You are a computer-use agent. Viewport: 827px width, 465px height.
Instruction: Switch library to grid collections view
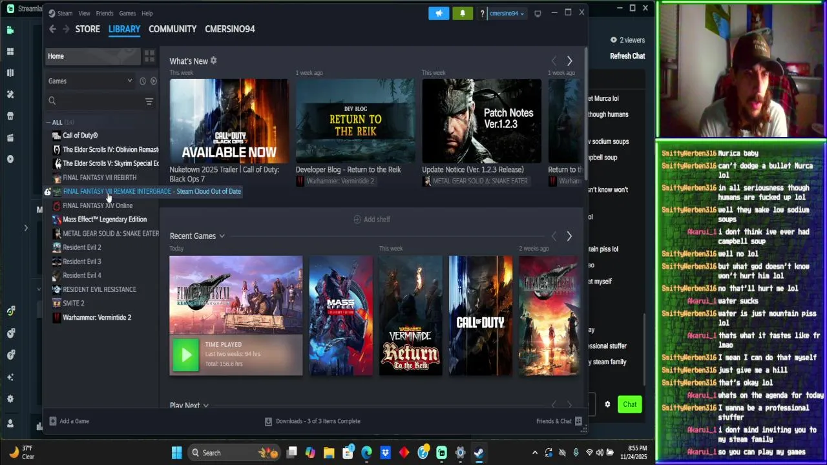tap(149, 56)
